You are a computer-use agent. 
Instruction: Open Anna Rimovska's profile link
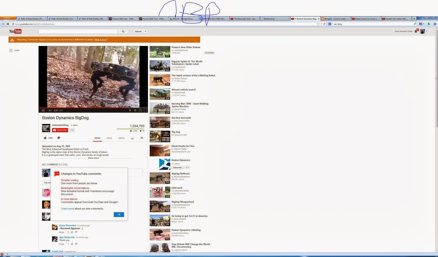67,226
